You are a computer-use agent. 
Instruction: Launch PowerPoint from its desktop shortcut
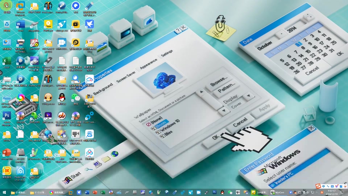coord(7,154)
